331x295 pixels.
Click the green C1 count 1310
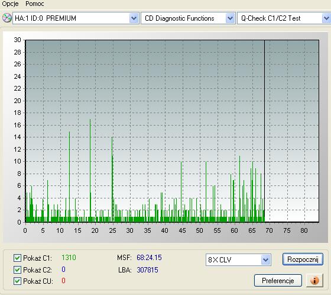[x=69, y=258]
